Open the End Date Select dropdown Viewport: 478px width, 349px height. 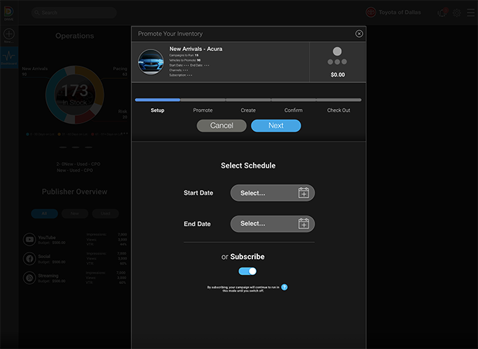point(266,224)
